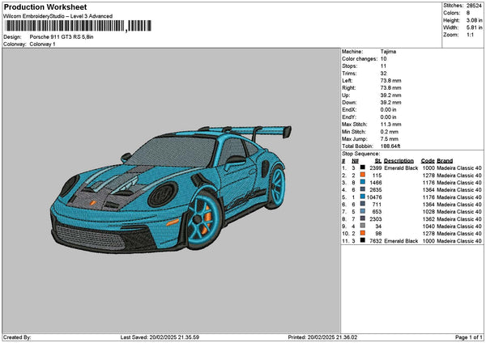Click the blue swatch in stop 3

pos(362,182)
